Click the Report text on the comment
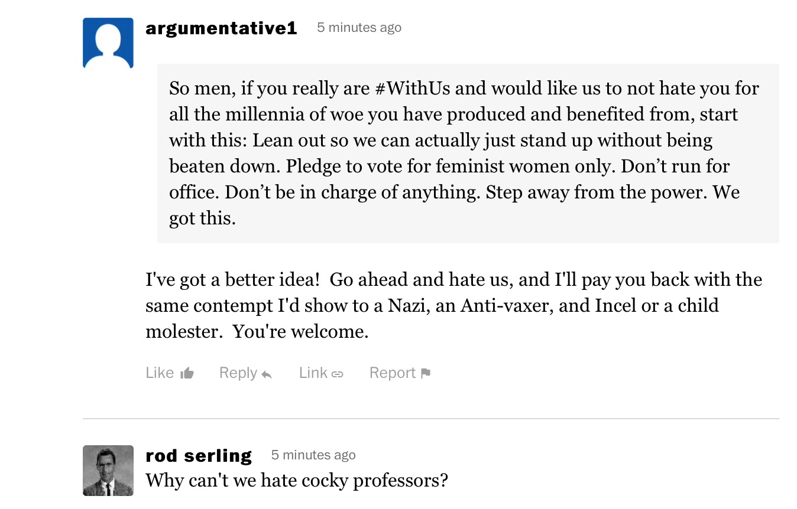Viewport: 797px width, 509px height. 393,373
